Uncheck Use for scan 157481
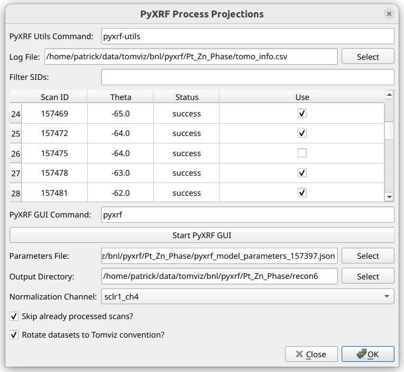This screenshot has width=404, height=372. [302, 193]
